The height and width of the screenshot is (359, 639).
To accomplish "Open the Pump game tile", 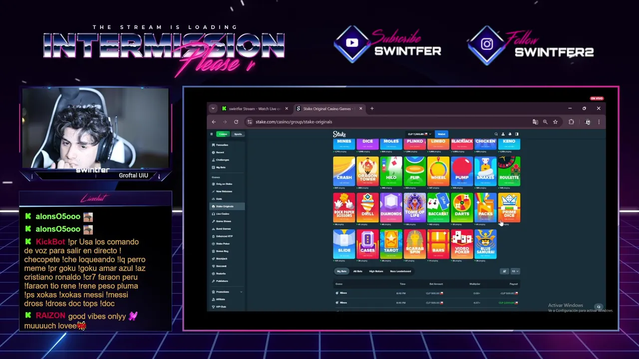I will click(x=462, y=171).
